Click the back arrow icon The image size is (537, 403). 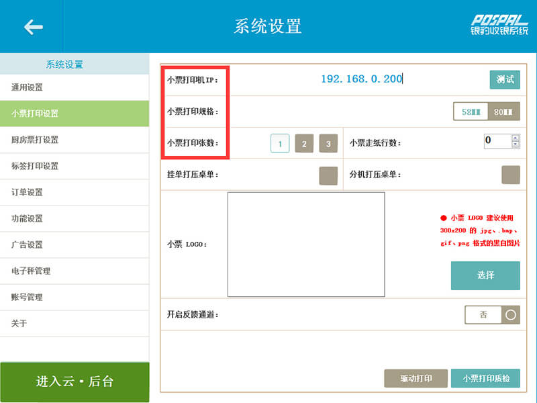[32, 26]
